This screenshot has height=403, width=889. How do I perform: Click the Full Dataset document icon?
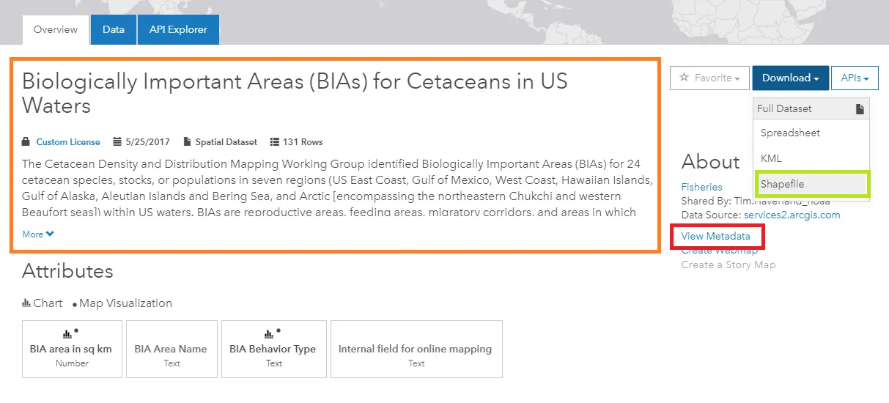(860, 109)
